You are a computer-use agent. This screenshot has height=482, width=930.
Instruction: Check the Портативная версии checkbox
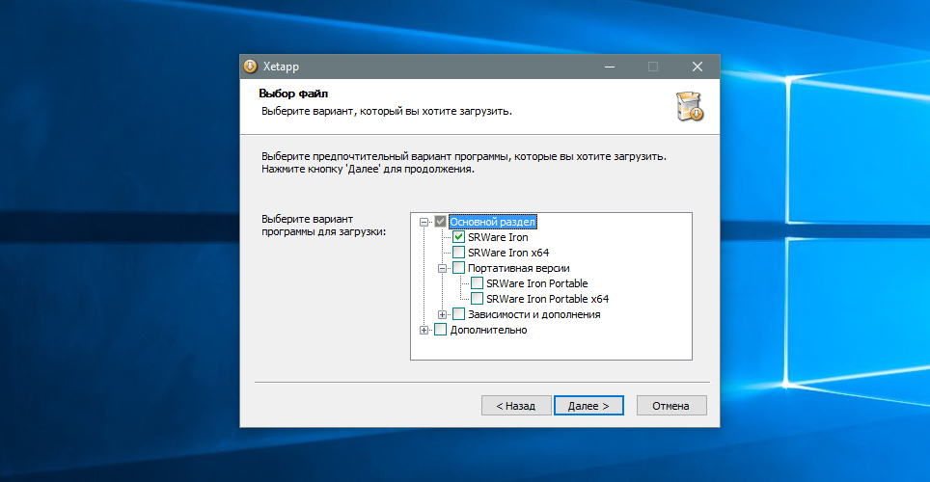(x=458, y=268)
